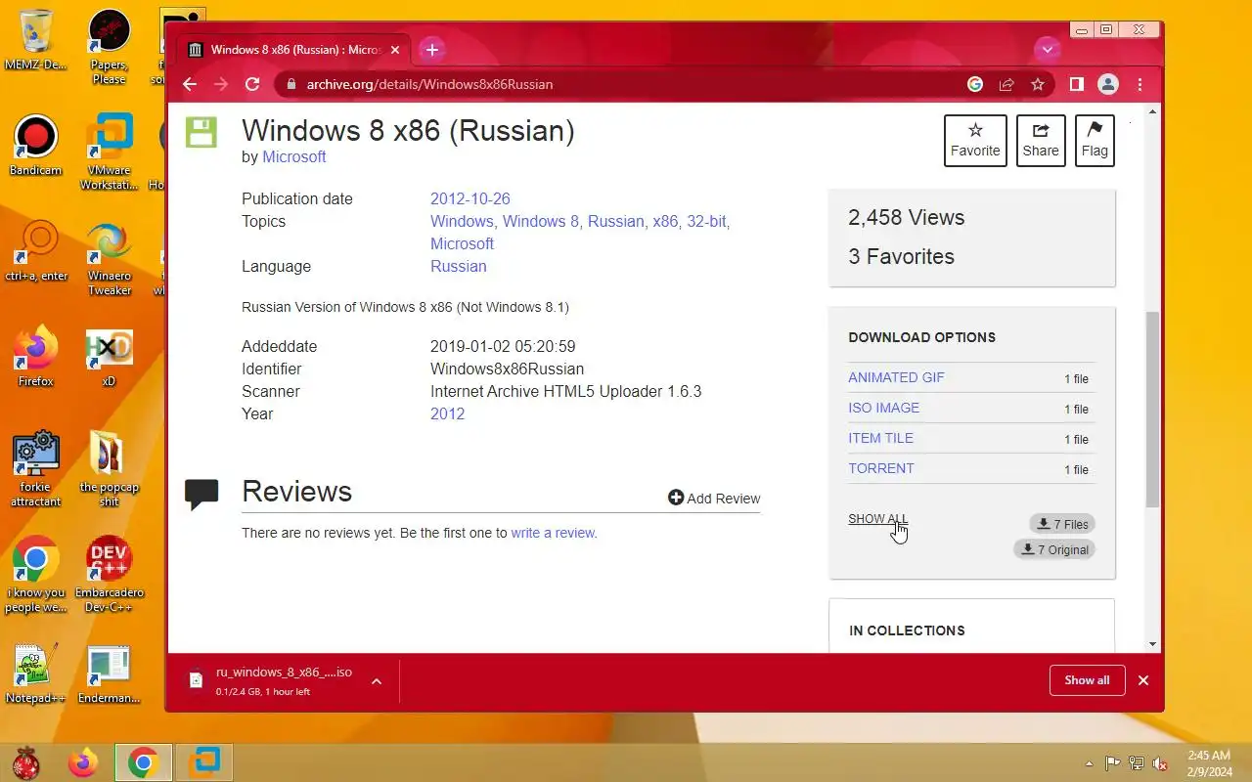Screen dimensions: 1252x782
Task: Select the Firefox desktop shortcut
Action: (36, 357)
